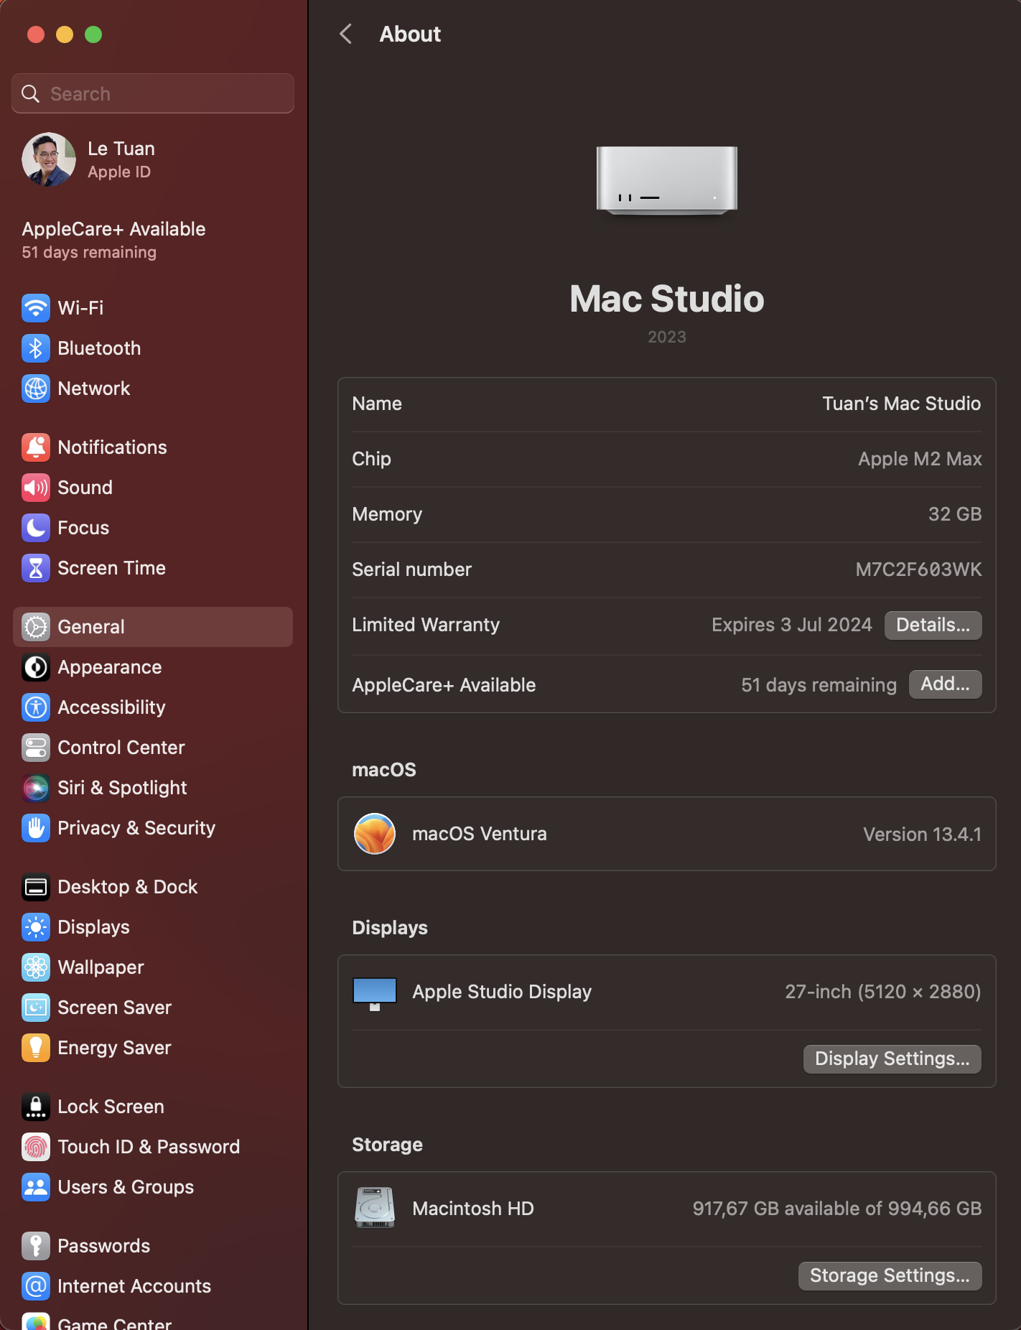Select the Wallpaper flower icon

(36, 967)
